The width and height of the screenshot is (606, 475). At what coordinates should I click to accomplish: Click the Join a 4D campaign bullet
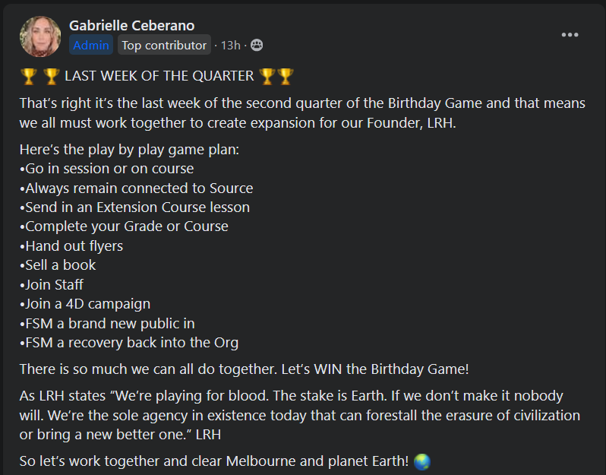(x=87, y=304)
